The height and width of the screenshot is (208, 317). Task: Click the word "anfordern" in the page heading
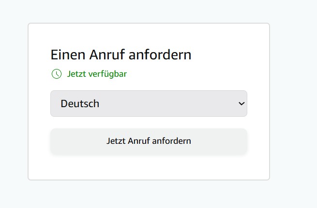coord(160,55)
